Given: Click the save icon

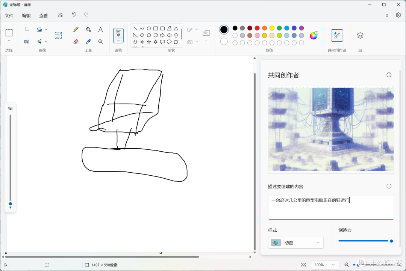Looking at the screenshot, I should (60, 15).
